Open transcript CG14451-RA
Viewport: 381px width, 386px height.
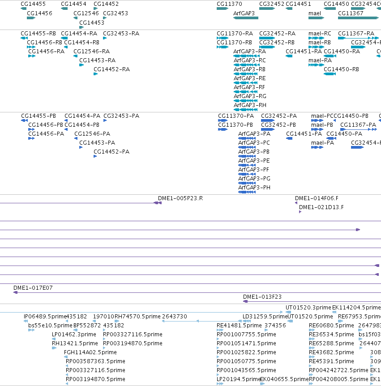pos(289,56)
